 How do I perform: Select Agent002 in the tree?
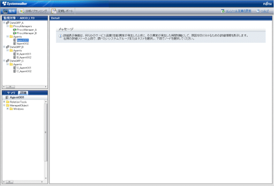pos(23,44)
